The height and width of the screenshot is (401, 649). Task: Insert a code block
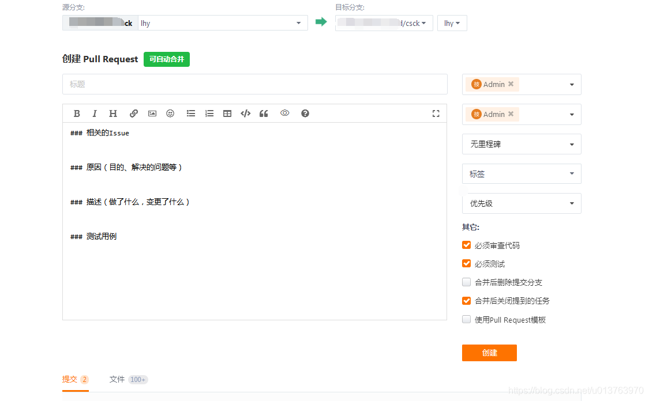point(245,114)
